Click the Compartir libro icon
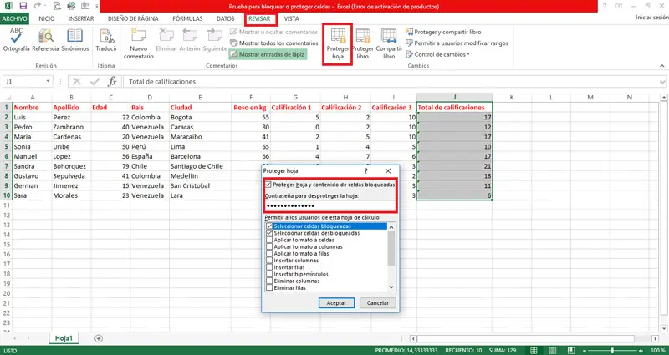 [x=389, y=36]
